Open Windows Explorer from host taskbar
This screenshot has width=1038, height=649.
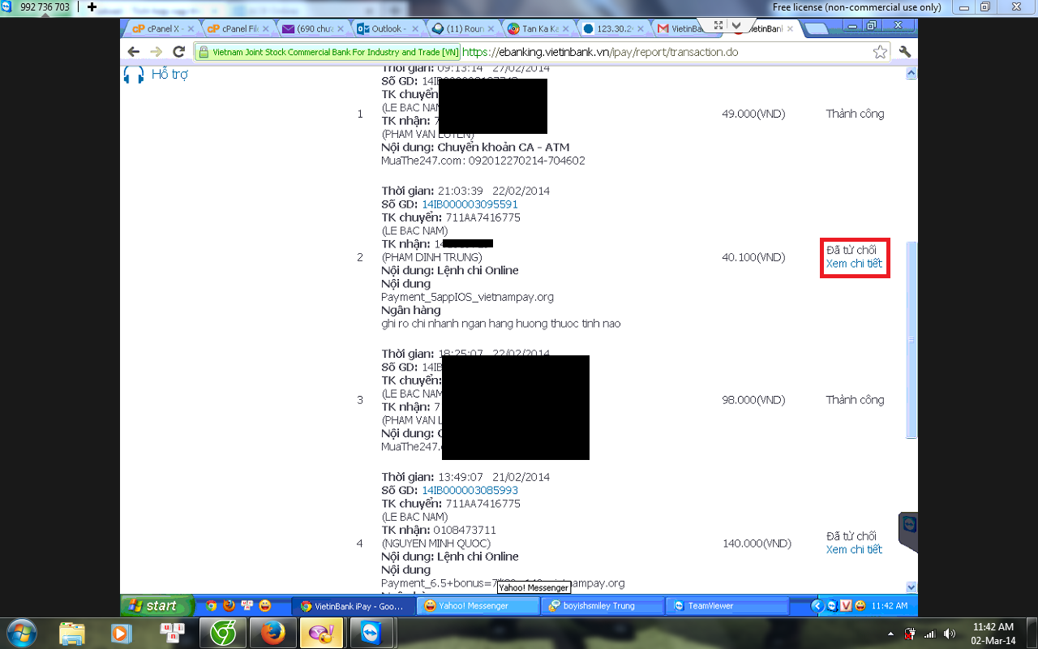71,633
